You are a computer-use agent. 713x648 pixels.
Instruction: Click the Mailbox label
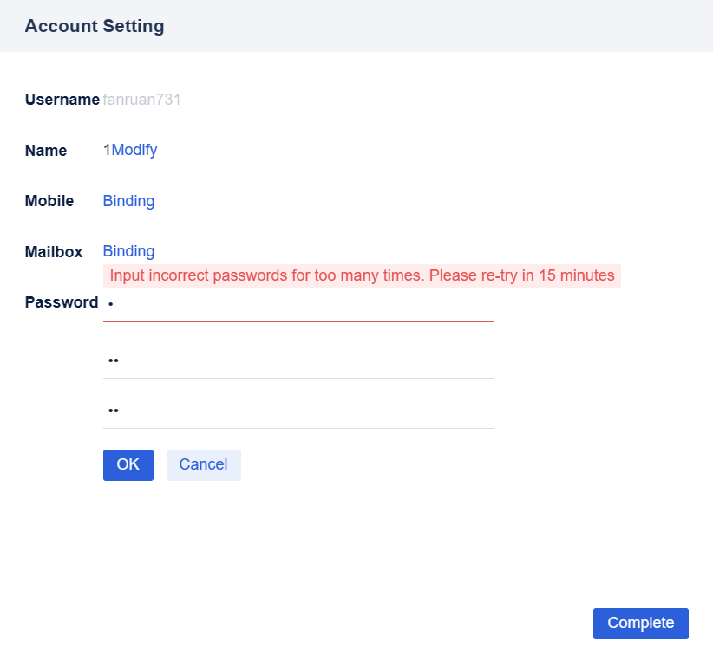click(x=54, y=251)
